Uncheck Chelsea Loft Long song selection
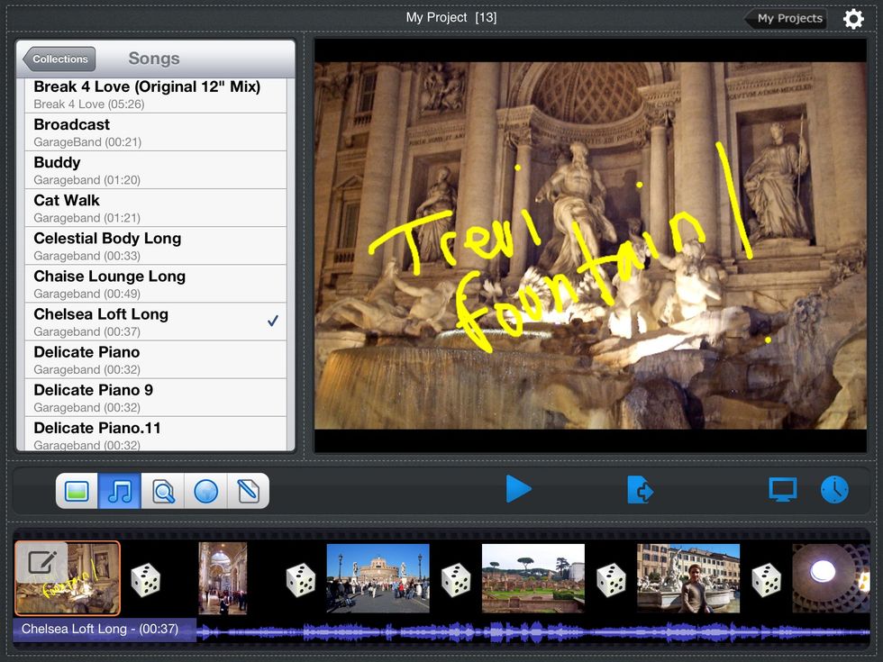This screenshot has width=883, height=662. (273, 319)
